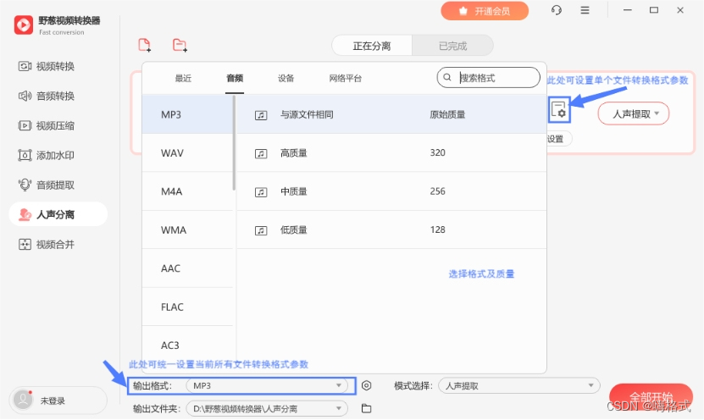Open 添加水印 in sidebar
This screenshot has width=704, height=420.
pos(47,155)
